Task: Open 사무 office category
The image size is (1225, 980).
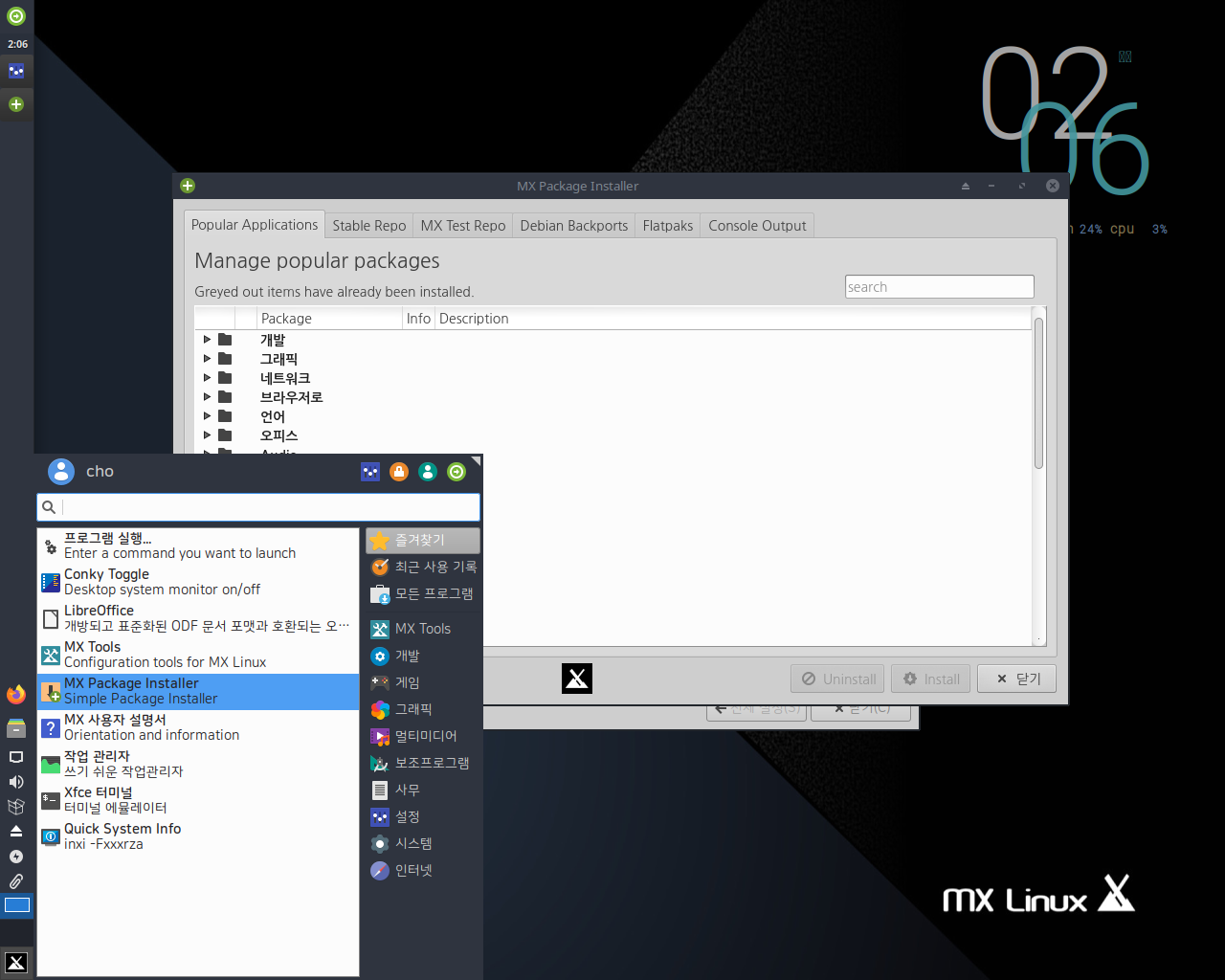Action: coord(422,790)
